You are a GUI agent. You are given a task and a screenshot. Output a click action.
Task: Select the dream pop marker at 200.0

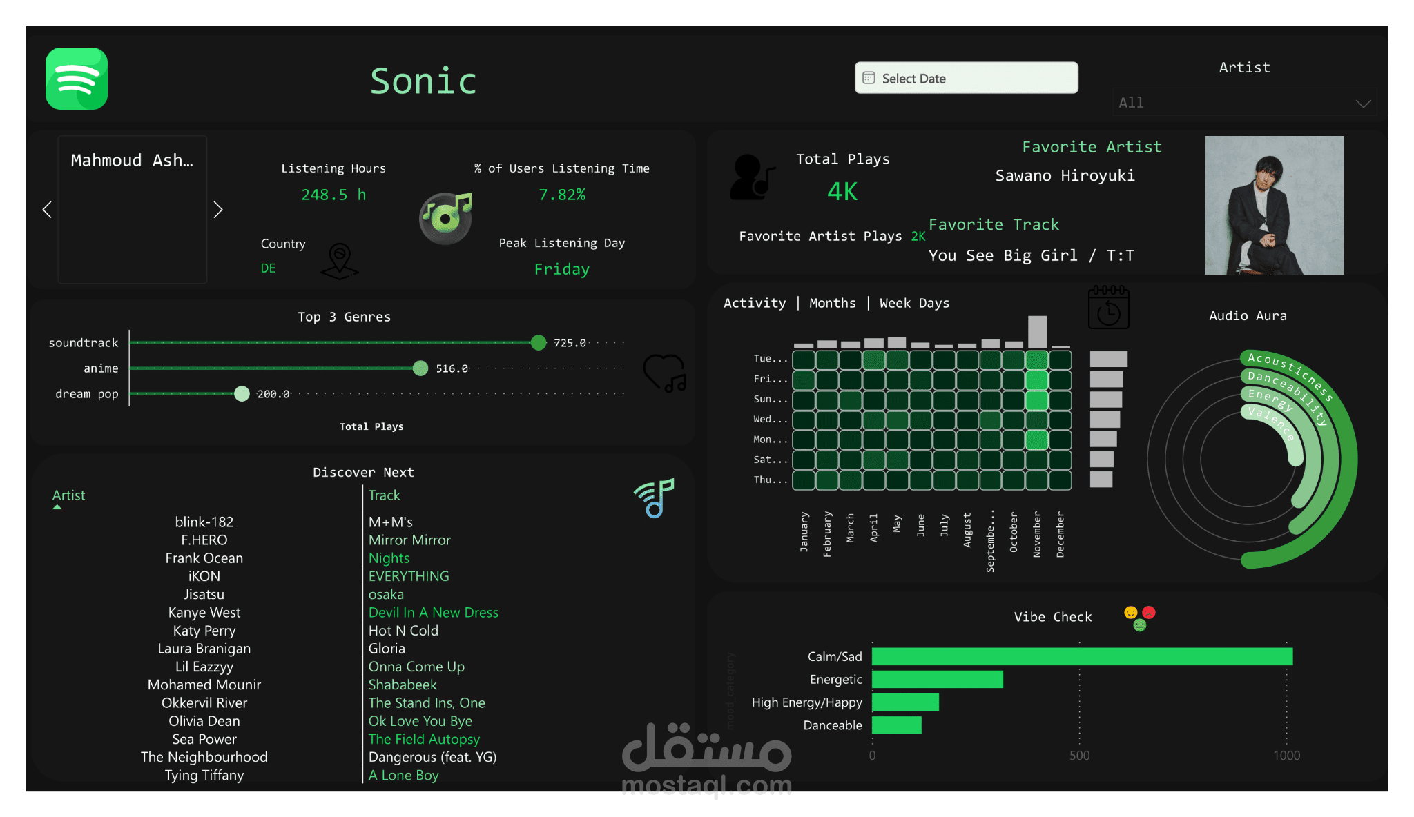[242, 393]
